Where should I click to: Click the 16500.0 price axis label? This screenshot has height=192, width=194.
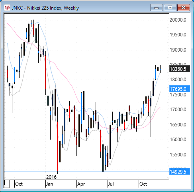pyautogui.click(x=178, y=125)
